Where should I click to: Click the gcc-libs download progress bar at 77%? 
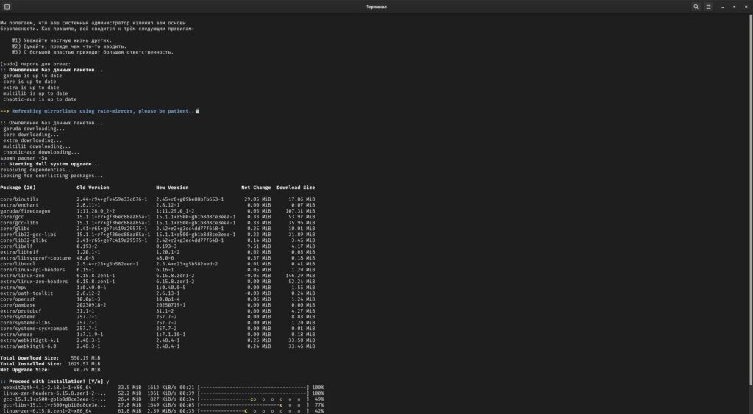pyautogui.click(x=253, y=405)
